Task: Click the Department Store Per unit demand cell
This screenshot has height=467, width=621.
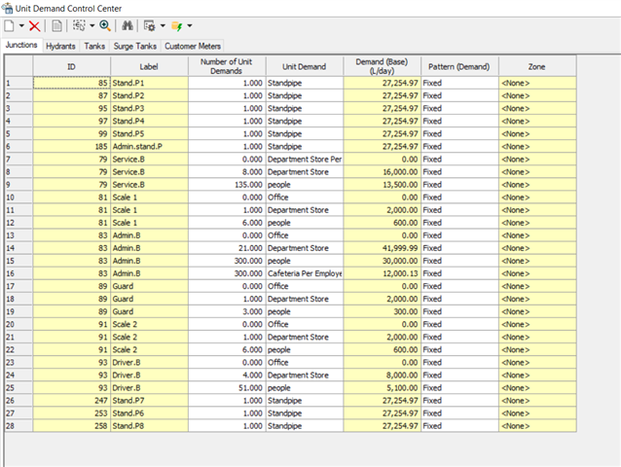Action: [x=304, y=160]
